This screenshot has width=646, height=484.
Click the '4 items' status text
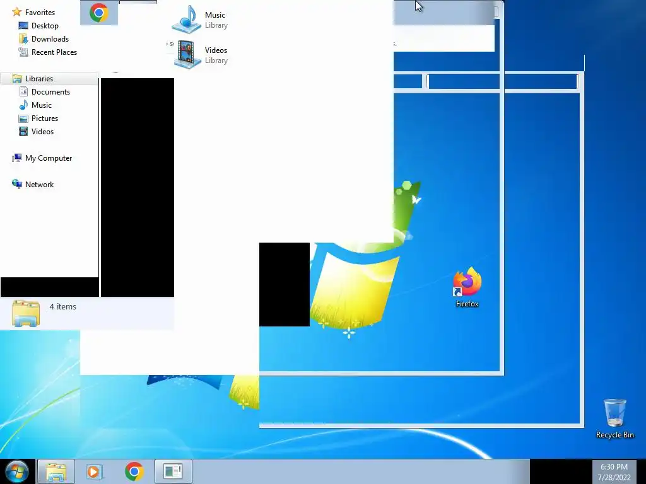pos(62,306)
